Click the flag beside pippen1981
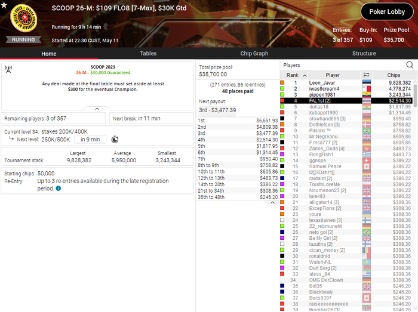The width and height of the screenshot is (418, 312). click(367, 95)
